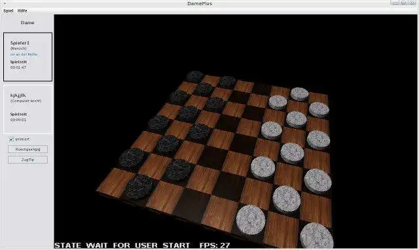Toggle the checked checkbox above Rückgängig
Screen dimensions: 419x250
coord(12,139)
